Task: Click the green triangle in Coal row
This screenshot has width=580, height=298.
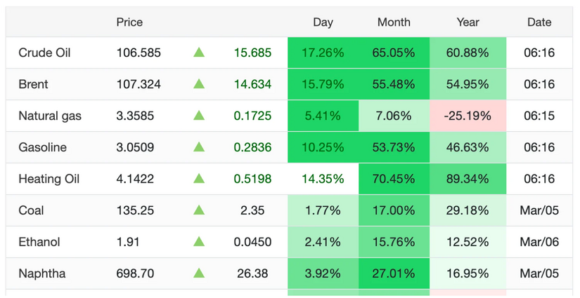Action: (x=199, y=210)
